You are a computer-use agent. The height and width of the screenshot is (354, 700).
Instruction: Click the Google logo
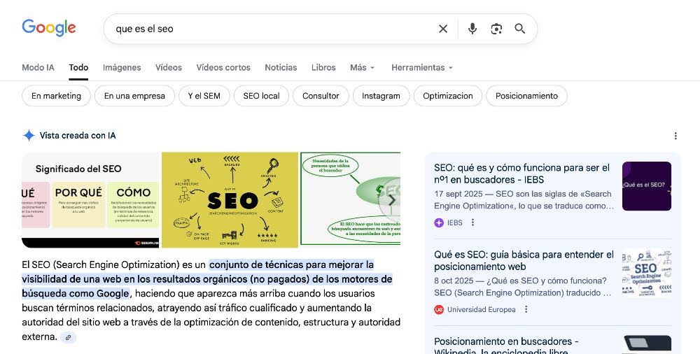[x=49, y=28]
